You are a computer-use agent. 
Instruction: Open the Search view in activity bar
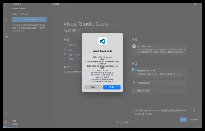[x=5, y=13]
